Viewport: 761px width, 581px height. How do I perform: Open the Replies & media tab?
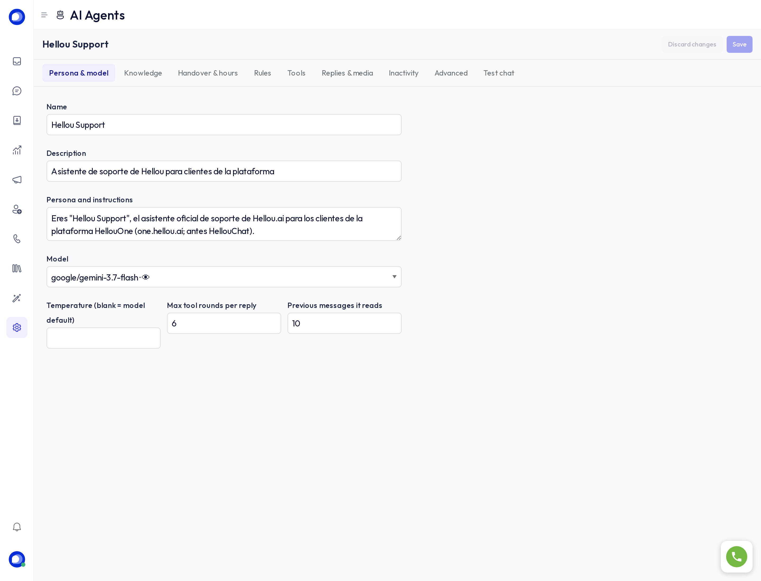(x=347, y=73)
